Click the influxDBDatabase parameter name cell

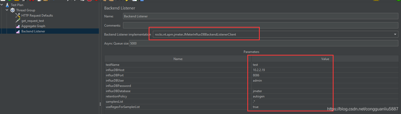click(x=178, y=91)
